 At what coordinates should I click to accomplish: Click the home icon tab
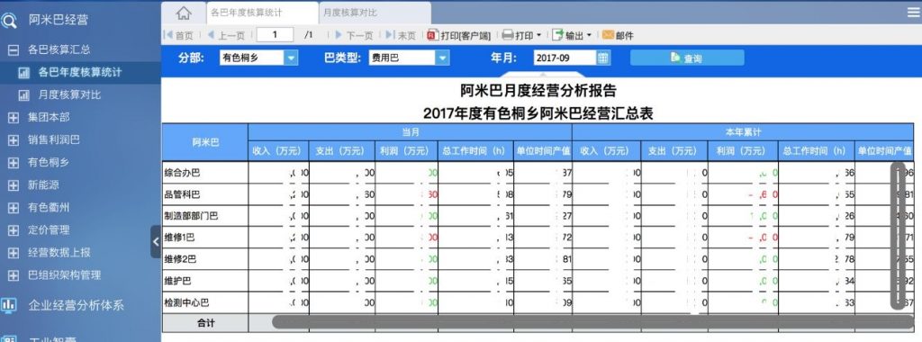(184, 13)
